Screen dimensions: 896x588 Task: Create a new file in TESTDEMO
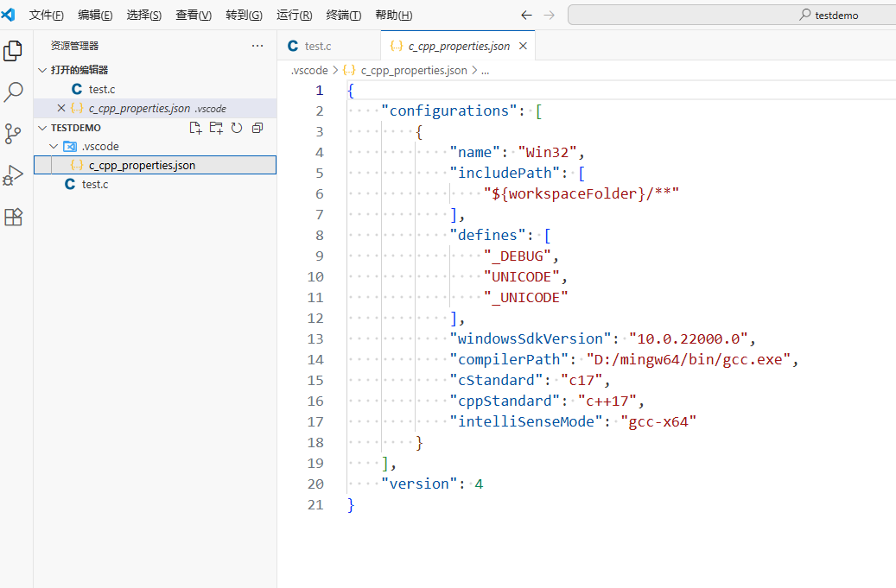pos(195,128)
